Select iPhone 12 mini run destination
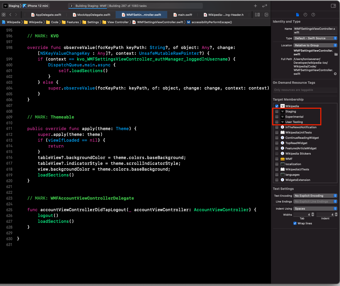The image size is (340, 286). [x=36, y=6]
